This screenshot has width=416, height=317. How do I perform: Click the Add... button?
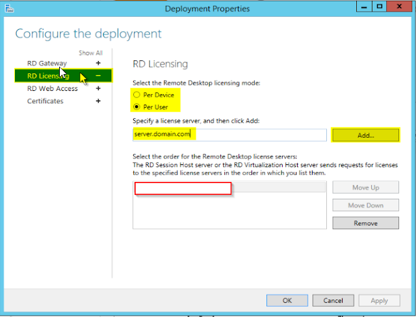click(365, 135)
